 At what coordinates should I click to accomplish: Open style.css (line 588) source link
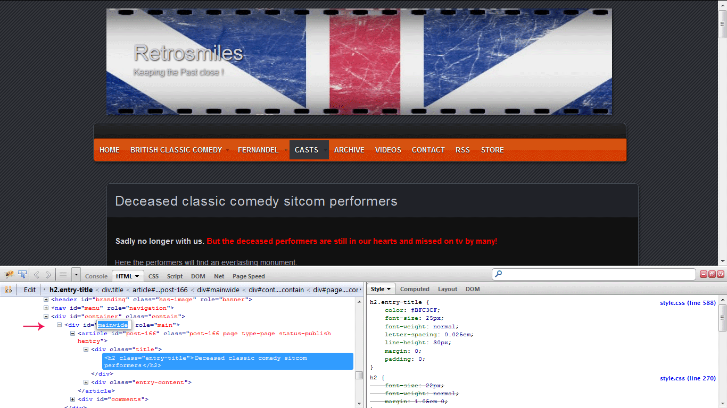688,303
